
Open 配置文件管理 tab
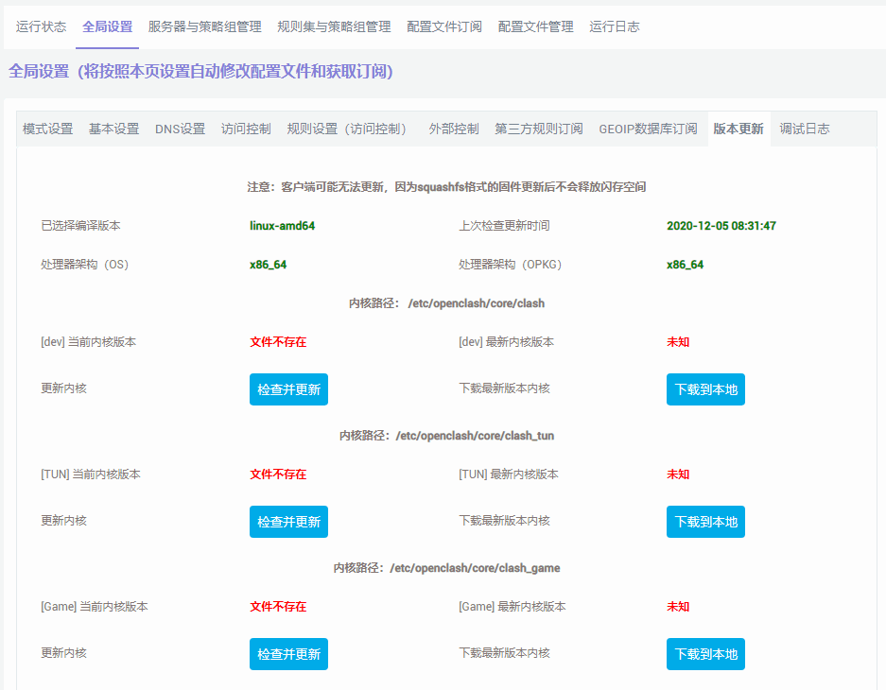pos(535,26)
